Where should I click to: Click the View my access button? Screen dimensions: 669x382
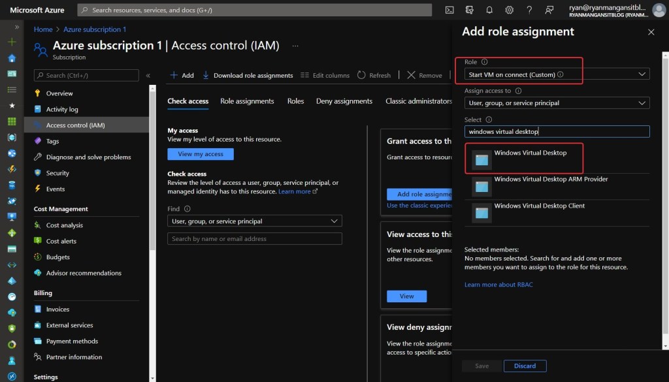[201, 154]
